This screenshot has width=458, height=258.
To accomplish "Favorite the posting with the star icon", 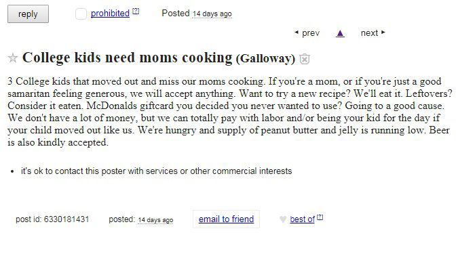I will tap(13, 58).
